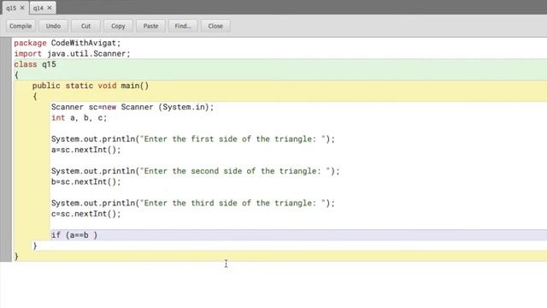The image size is (547, 308).
Task: Click the 'b=sc.nextInt();' line
Action: (85, 182)
